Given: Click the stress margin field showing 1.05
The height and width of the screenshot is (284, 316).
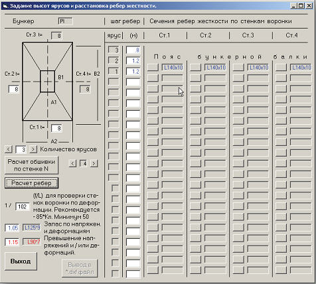Looking at the screenshot, I should (x=12, y=228).
